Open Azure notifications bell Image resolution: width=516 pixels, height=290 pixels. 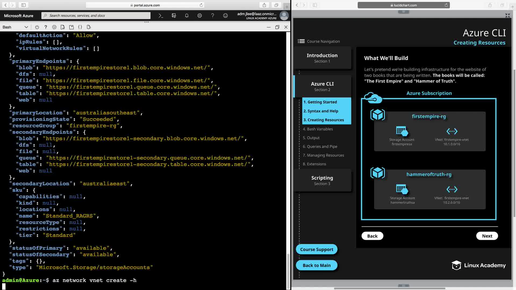187,16
